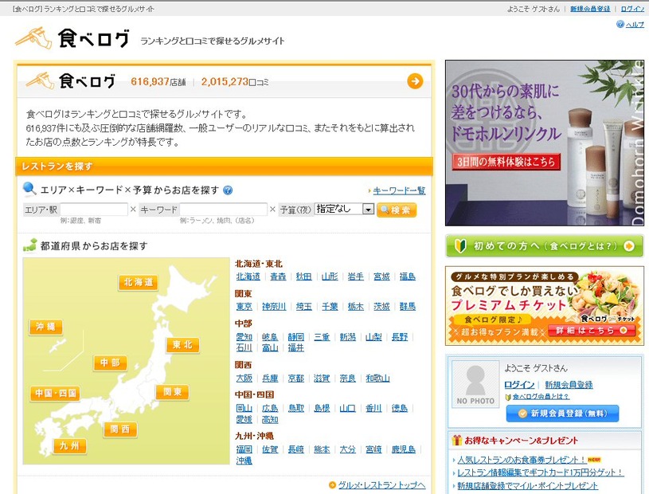Open the 長野 prefecture link
Viewport: 649px width, 494px height.
400,337
